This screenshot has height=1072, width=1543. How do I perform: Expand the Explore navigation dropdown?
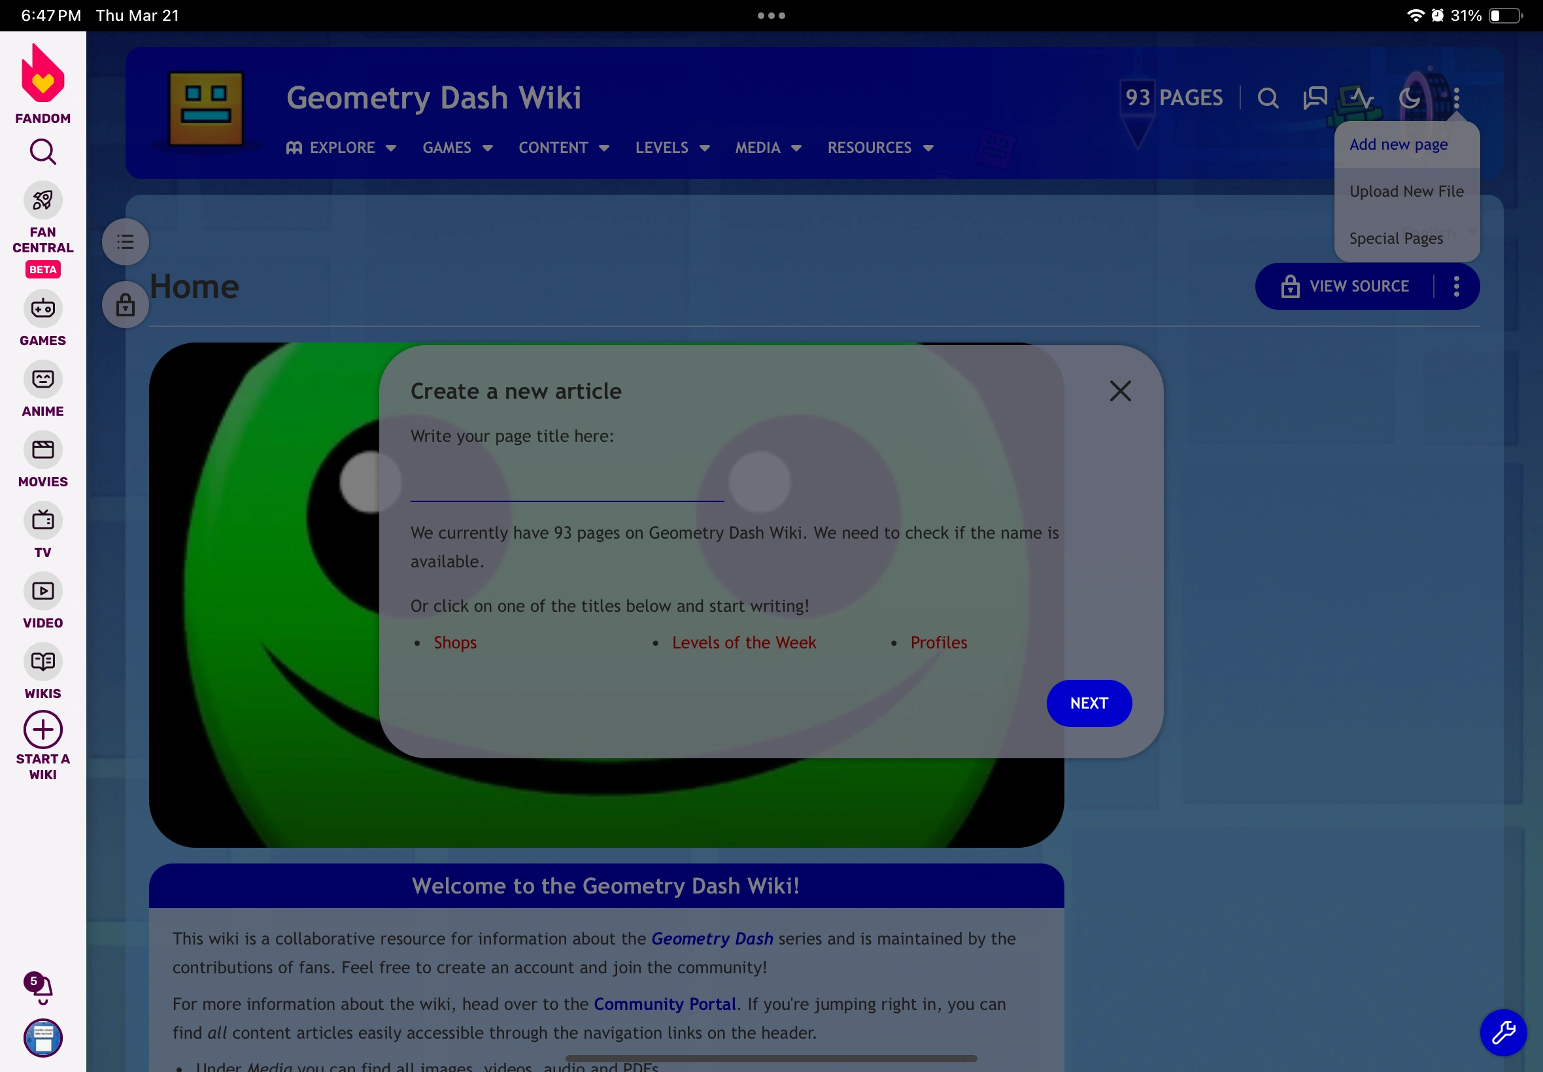(341, 148)
